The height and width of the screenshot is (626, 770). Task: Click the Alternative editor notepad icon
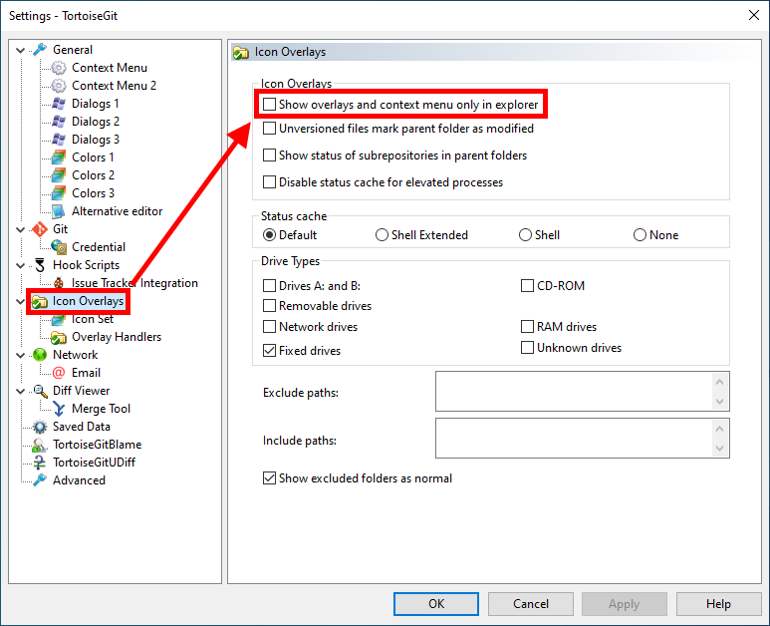59,211
